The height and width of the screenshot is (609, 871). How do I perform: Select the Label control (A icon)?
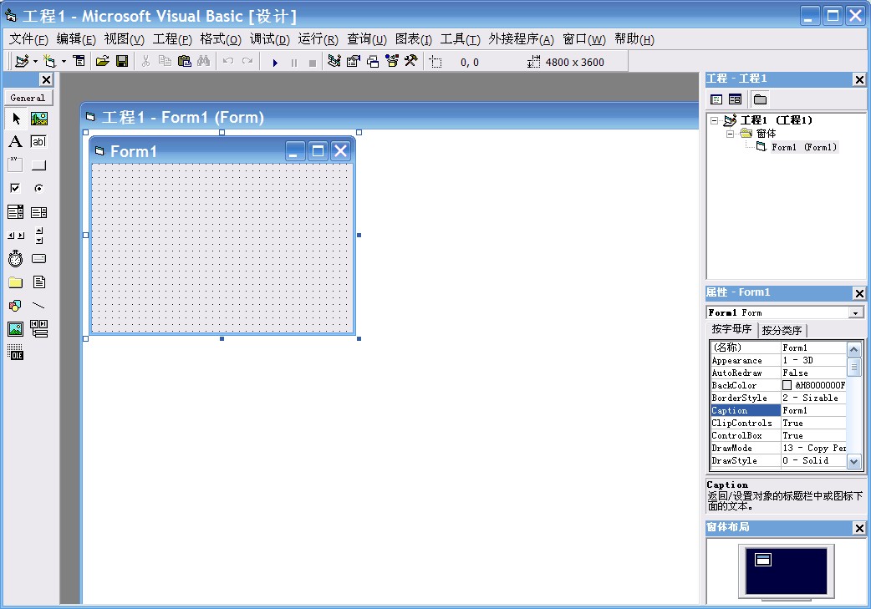pos(16,141)
